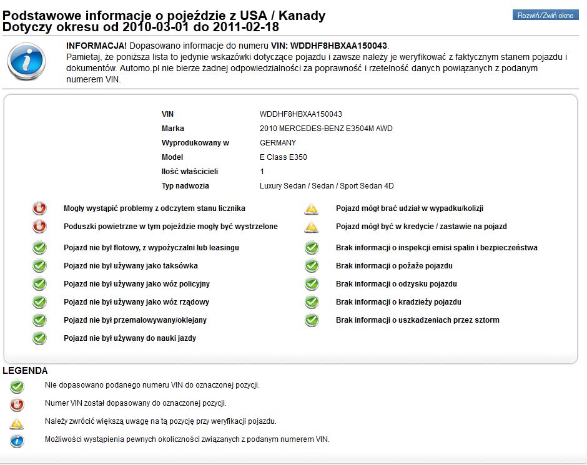
Task: Click the 'Ilość właścicieli' label row
Action: (190, 172)
